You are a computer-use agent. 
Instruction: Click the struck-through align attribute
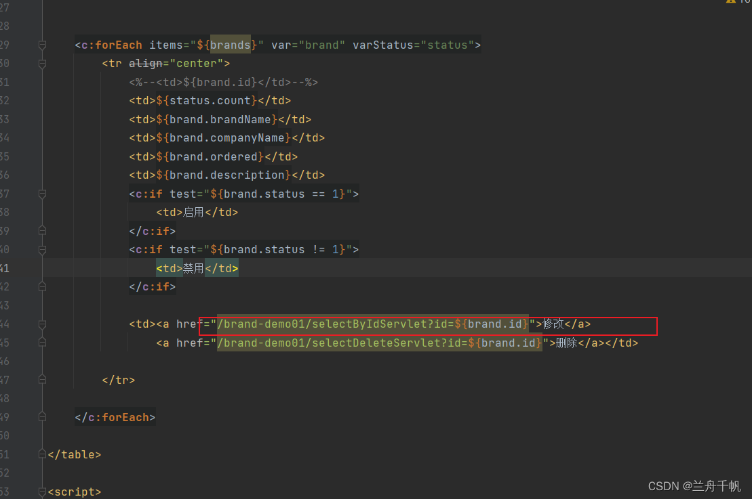146,63
